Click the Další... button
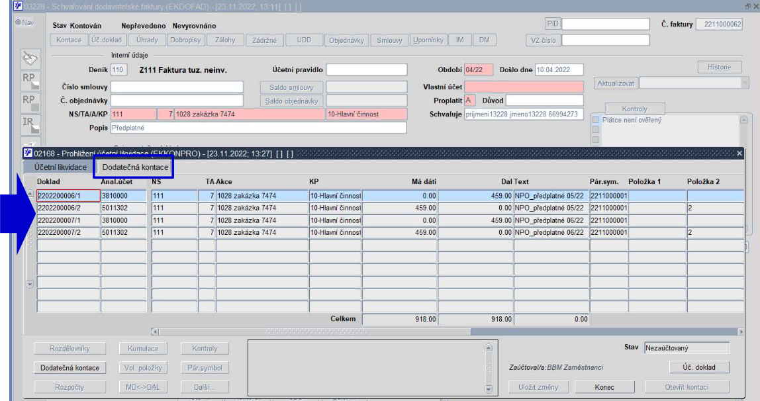This screenshot has width=760, height=401. [x=205, y=387]
